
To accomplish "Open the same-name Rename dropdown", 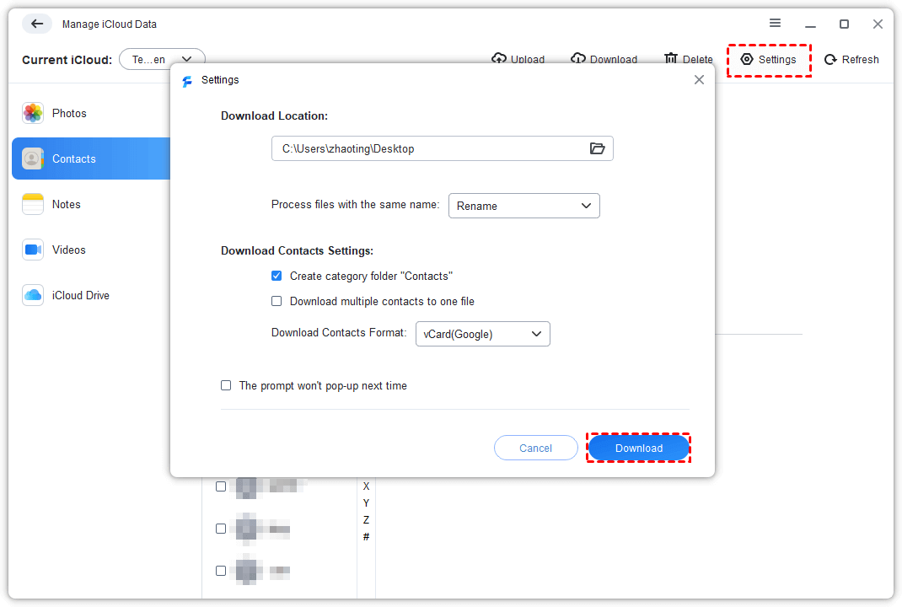I will [524, 206].
